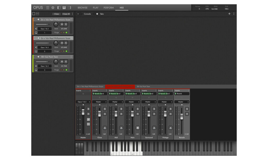Click the Reverb channel volume fader

(x=182, y=116)
